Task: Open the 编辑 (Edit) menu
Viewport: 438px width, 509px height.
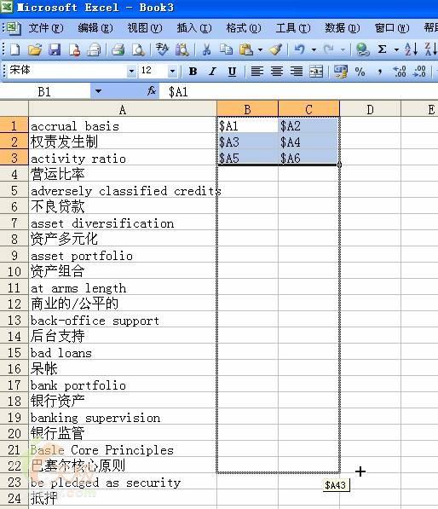Action: coord(95,28)
